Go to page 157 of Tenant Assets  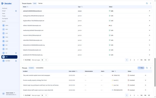[149, 60]
